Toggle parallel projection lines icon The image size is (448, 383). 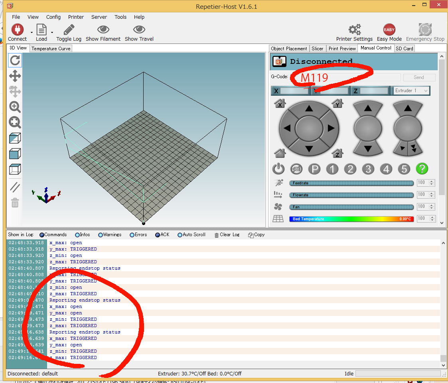tap(15, 187)
